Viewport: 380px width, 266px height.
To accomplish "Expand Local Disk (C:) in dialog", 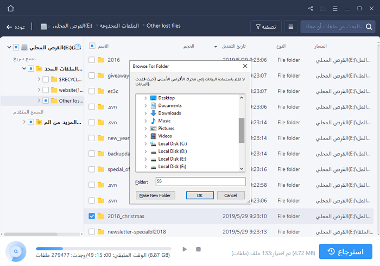I will point(145,144).
